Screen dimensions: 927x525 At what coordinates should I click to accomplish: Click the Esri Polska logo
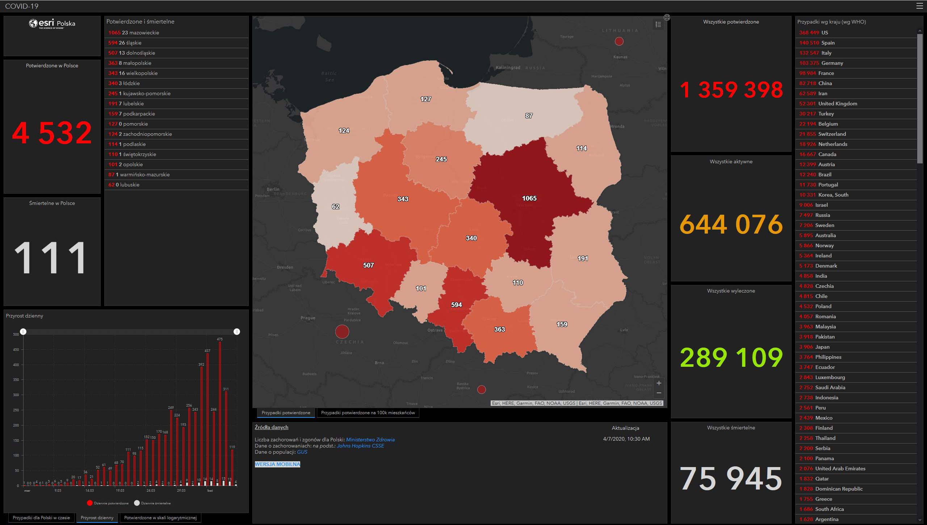(x=52, y=24)
